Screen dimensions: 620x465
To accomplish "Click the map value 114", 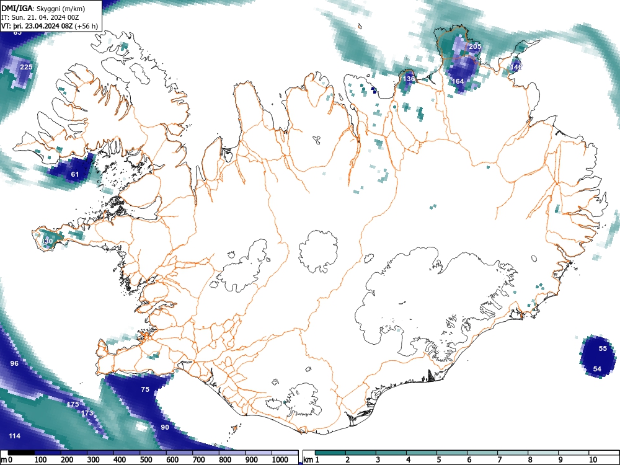I will [15, 436].
